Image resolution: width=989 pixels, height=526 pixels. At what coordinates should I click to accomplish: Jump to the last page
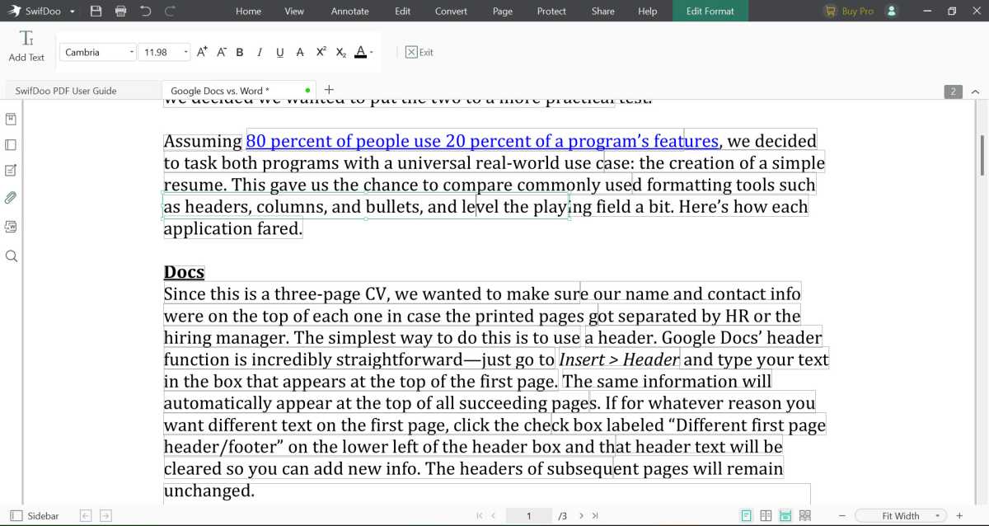pos(595,515)
